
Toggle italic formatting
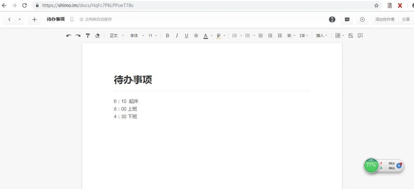[177, 36]
